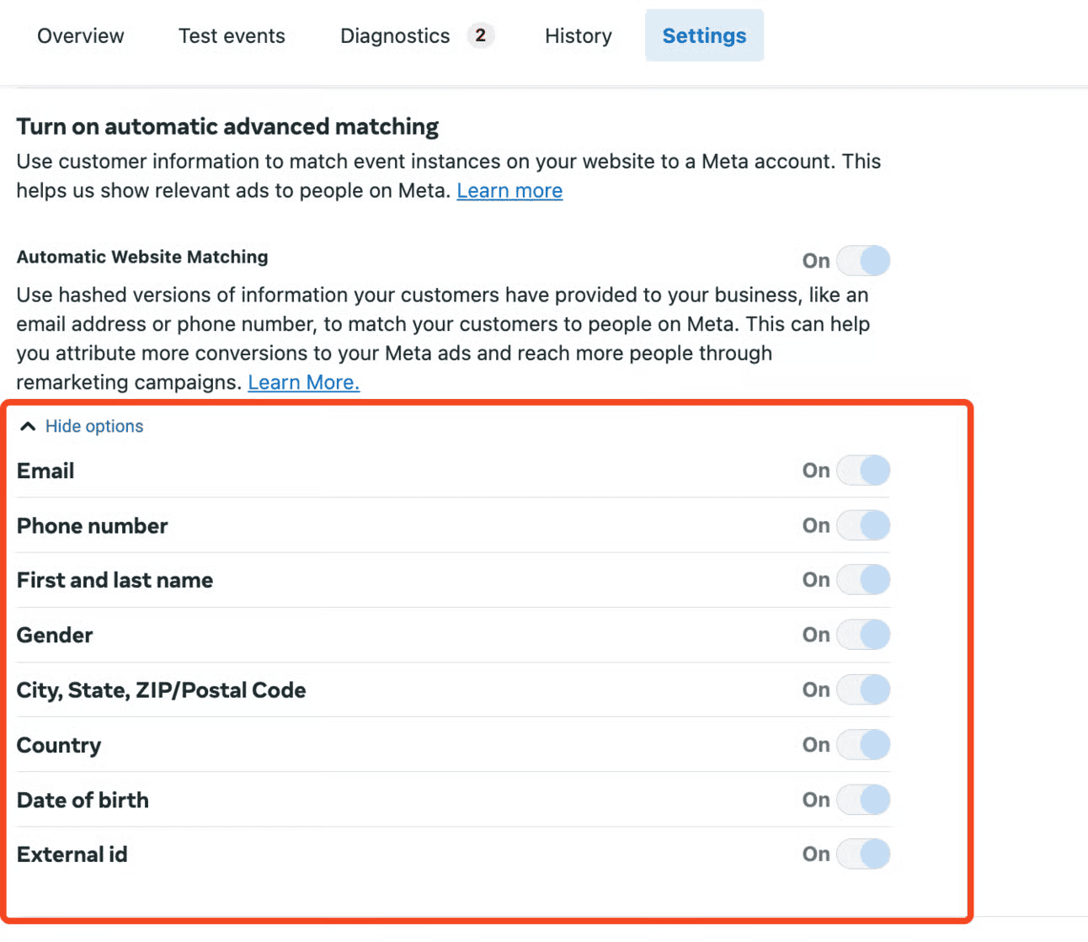This screenshot has width=1088, height=942.
Task: Switch off the External id toggle
Action: pos(863,854)
